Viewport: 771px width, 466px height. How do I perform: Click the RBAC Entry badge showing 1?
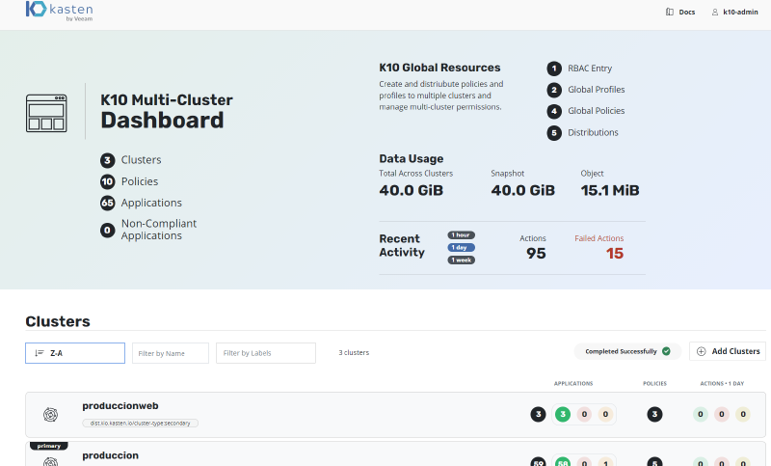coord(554,69)
